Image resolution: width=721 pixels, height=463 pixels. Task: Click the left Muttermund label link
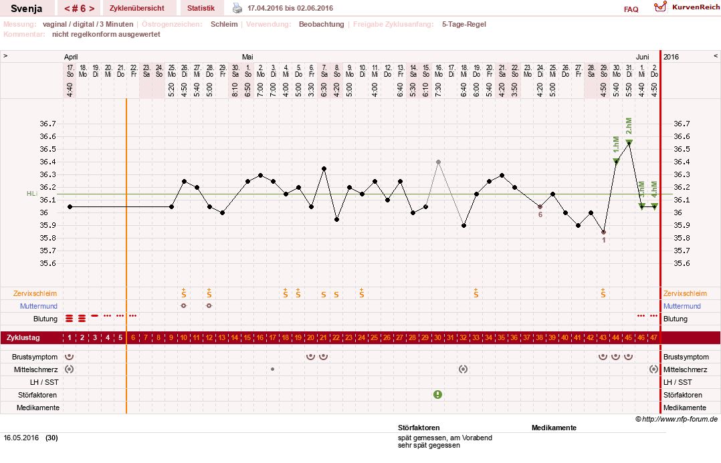pos(39,306)
